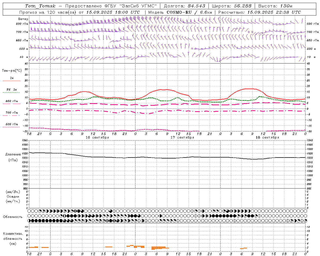Click the Осадки panel label
The image size is (320, 256).
(x=13, y=196)
